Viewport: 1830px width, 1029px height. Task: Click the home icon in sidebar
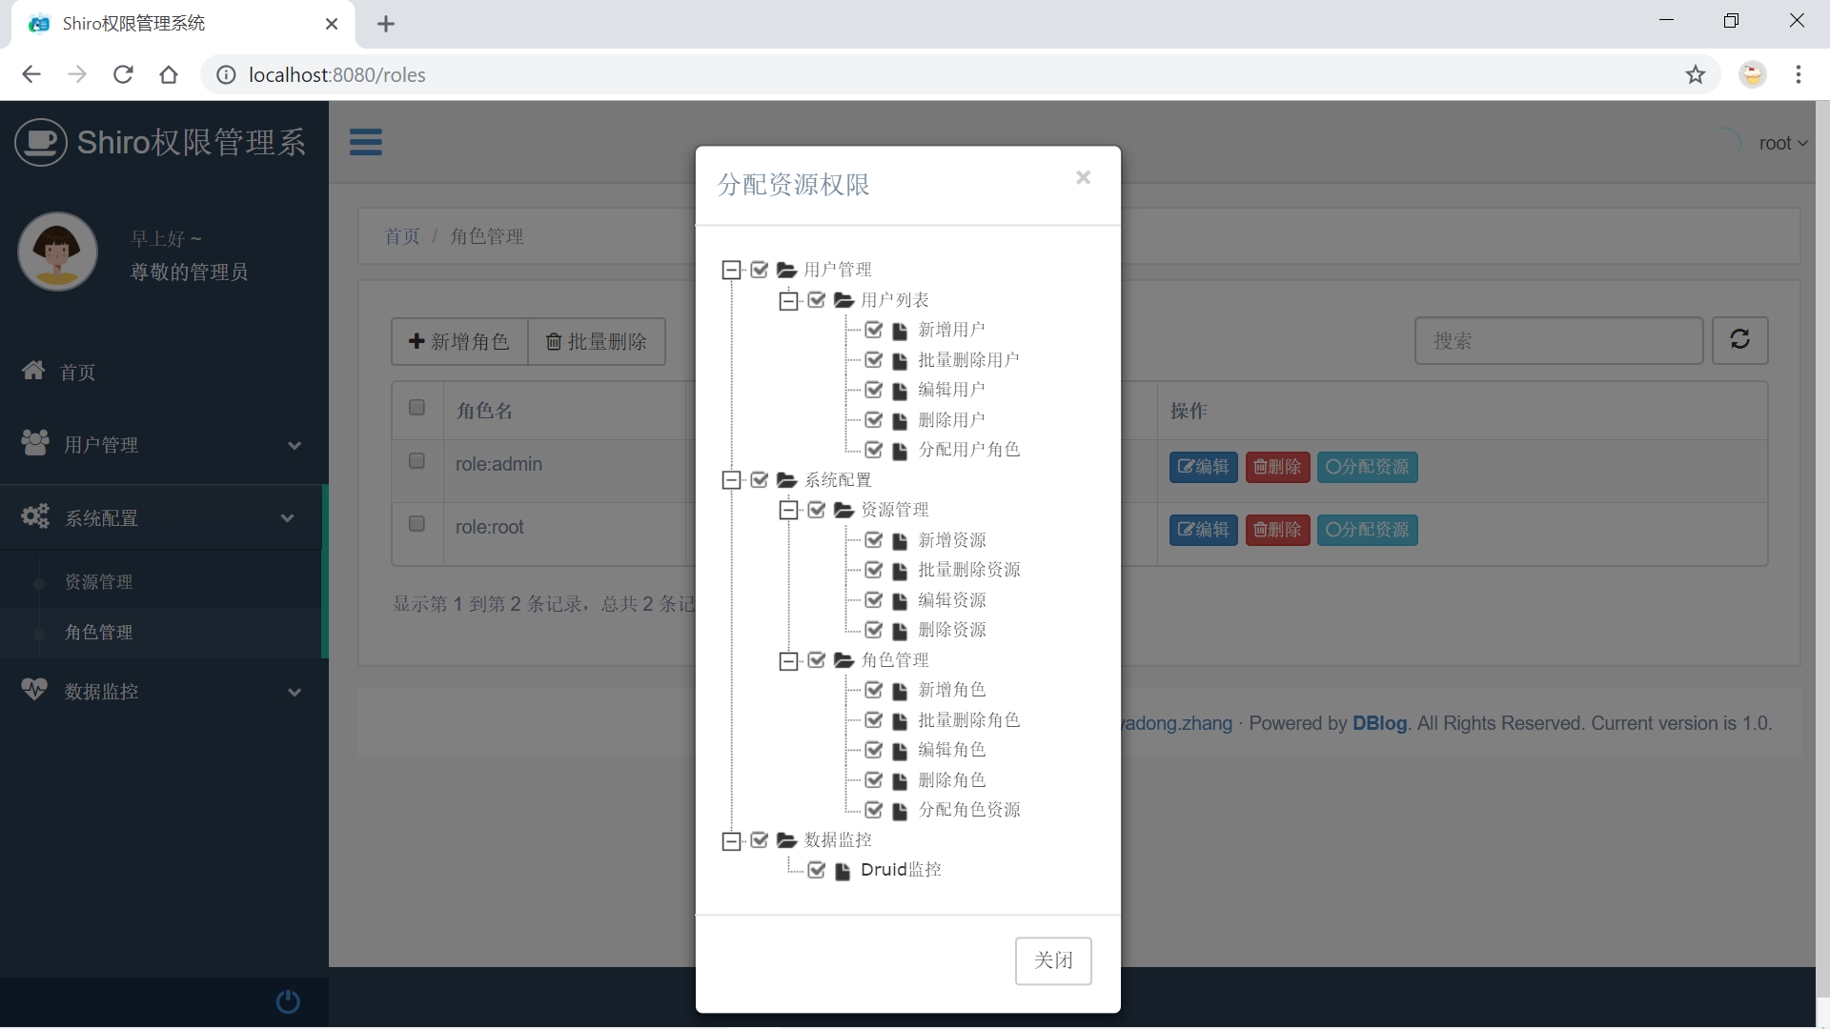pos(33,371)
